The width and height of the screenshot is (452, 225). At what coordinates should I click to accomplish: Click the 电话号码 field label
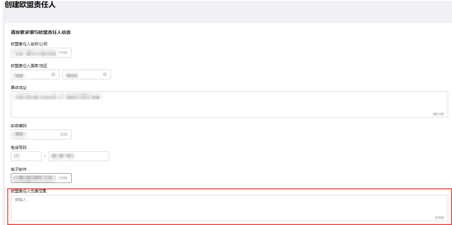19,147
